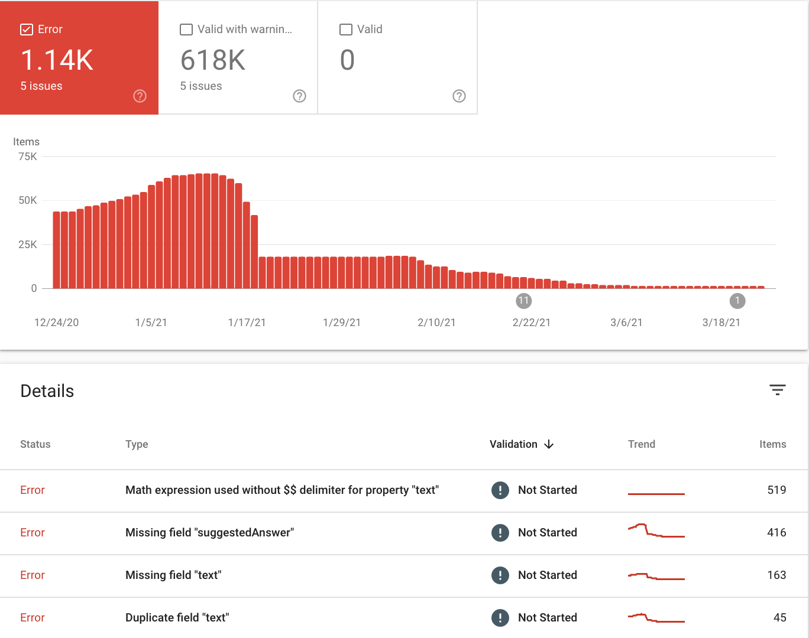Click the Items column header
This screenshot has height=638, width=809.
(x=773, y=444)
